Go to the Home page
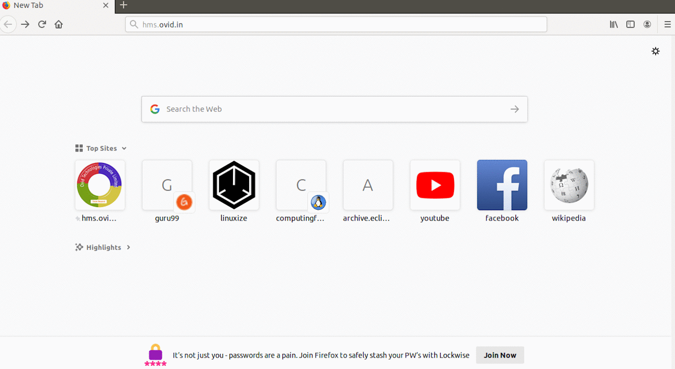The image size is (675, 369). click(59, 24)
